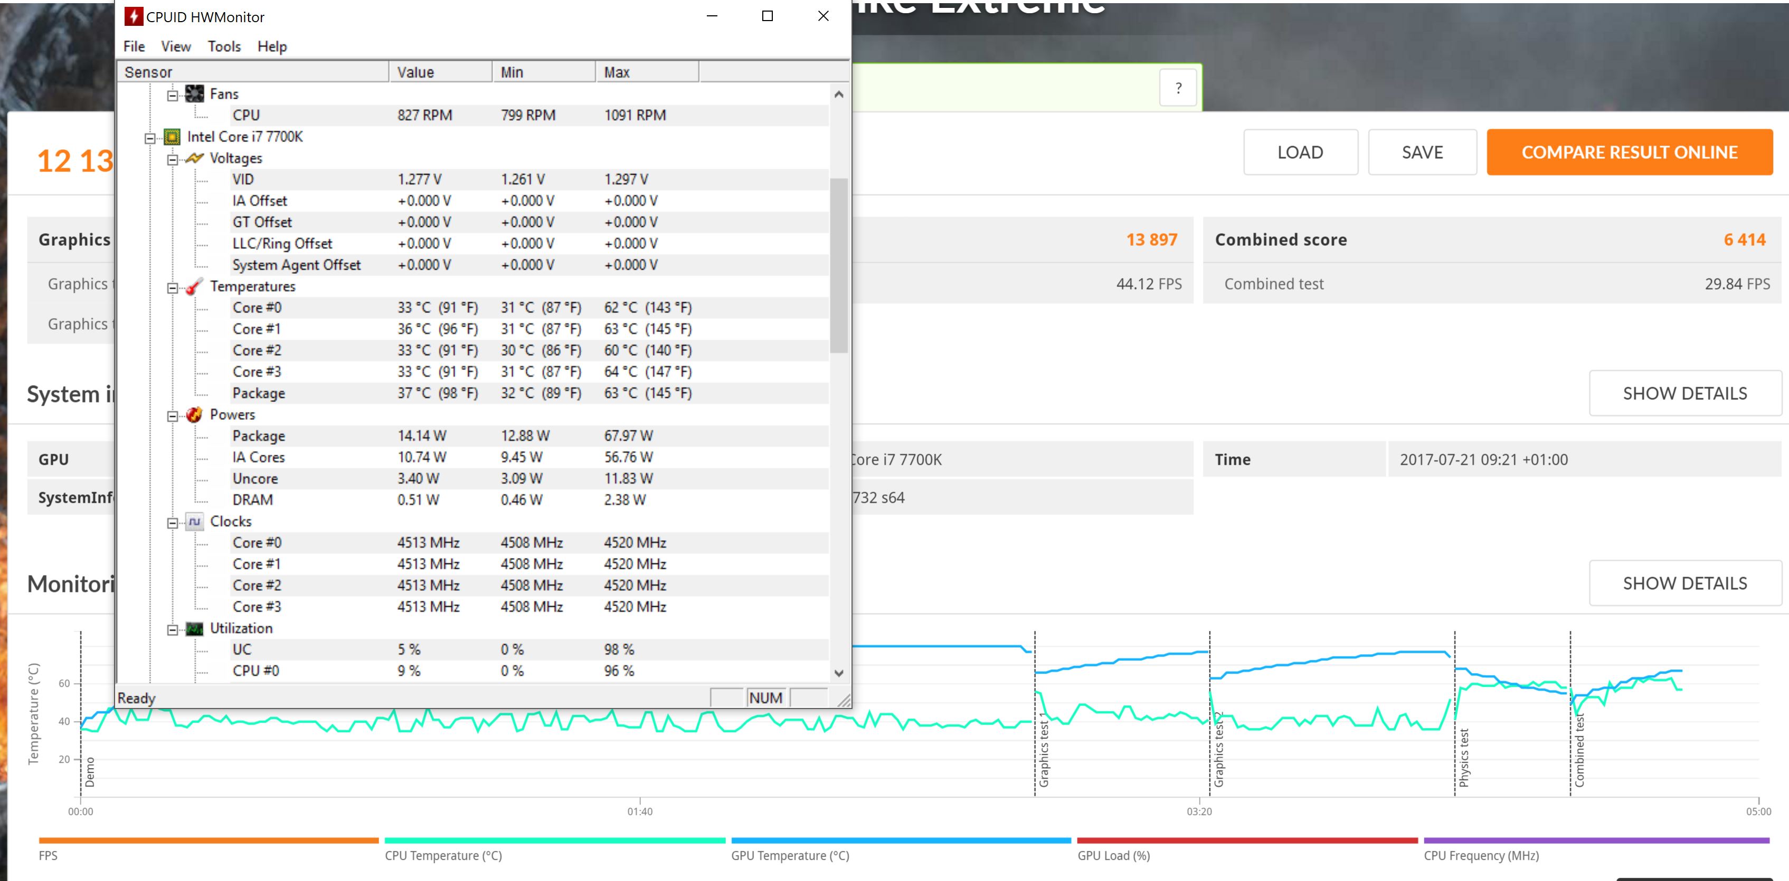Collapse the Intel Core i7 7700K node
The image size is (1789, 881).
coord(149,138)
